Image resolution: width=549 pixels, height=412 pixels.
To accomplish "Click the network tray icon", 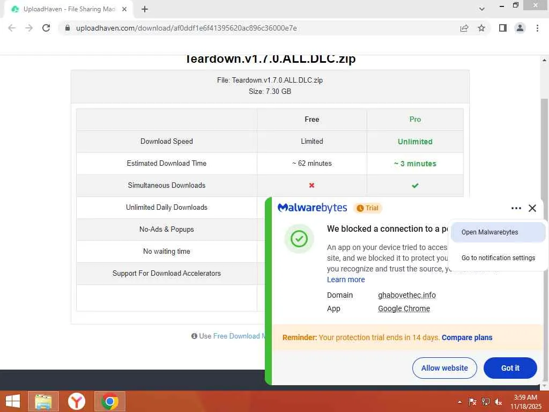I will (486, 402).
